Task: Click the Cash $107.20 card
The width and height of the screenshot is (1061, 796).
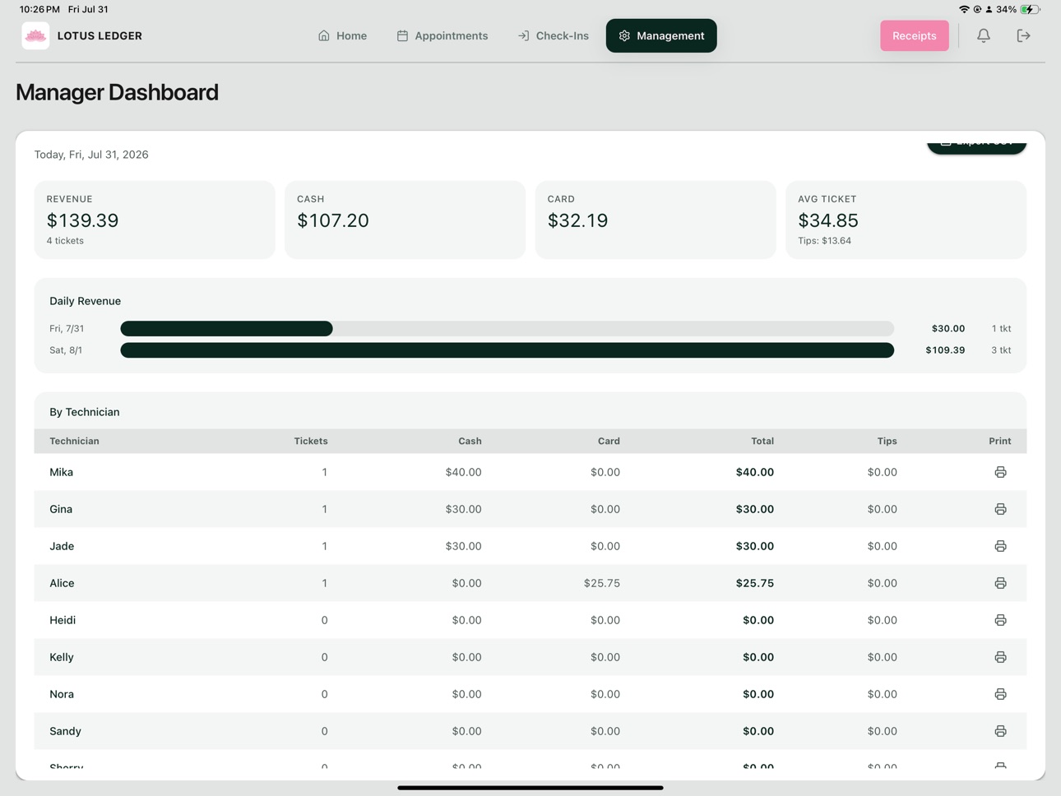Action: (405, 220)
